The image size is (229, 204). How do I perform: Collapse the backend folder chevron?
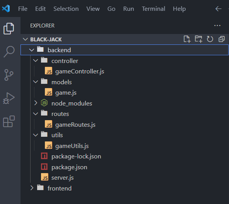[x=32, y=50]
